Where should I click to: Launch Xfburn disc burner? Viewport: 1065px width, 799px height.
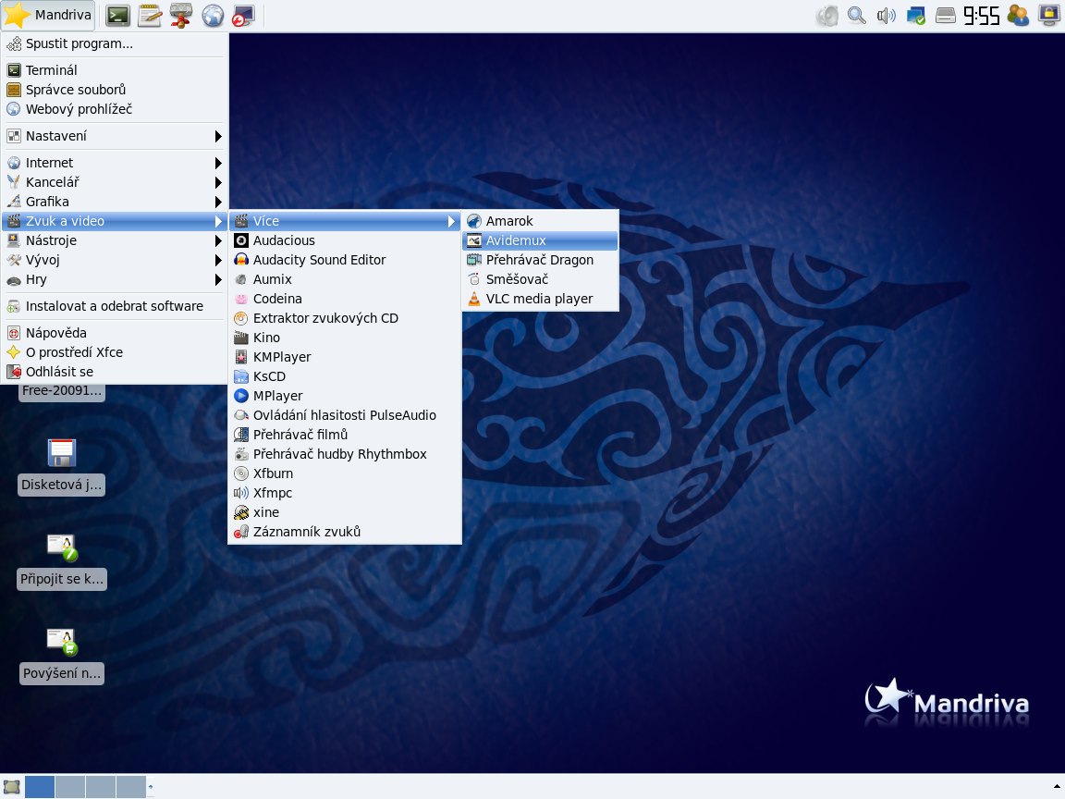tap(345, 473)
